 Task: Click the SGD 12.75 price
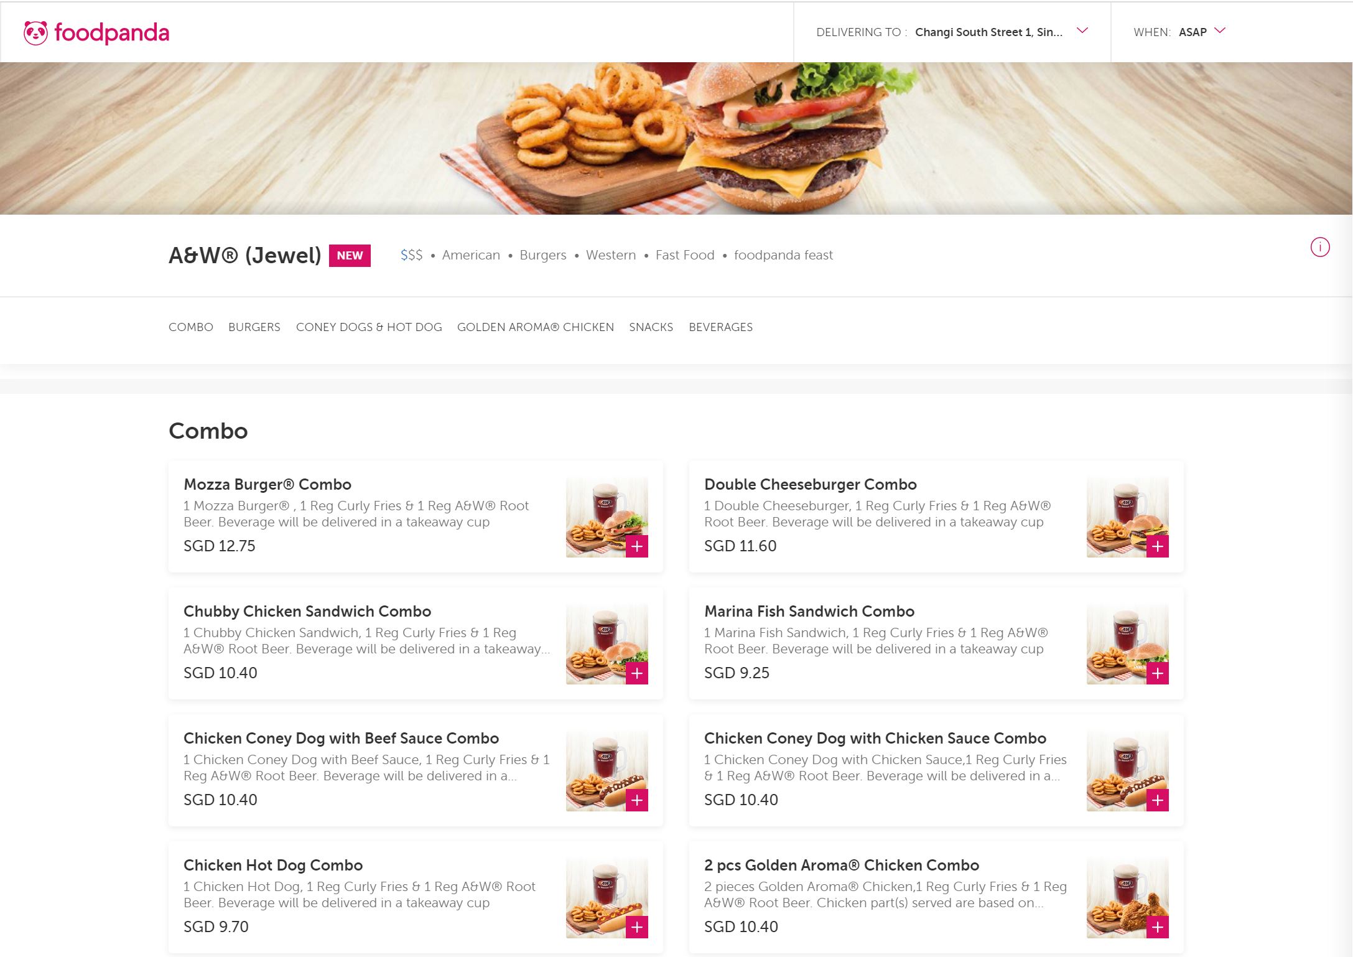click(x=220, y=546)
